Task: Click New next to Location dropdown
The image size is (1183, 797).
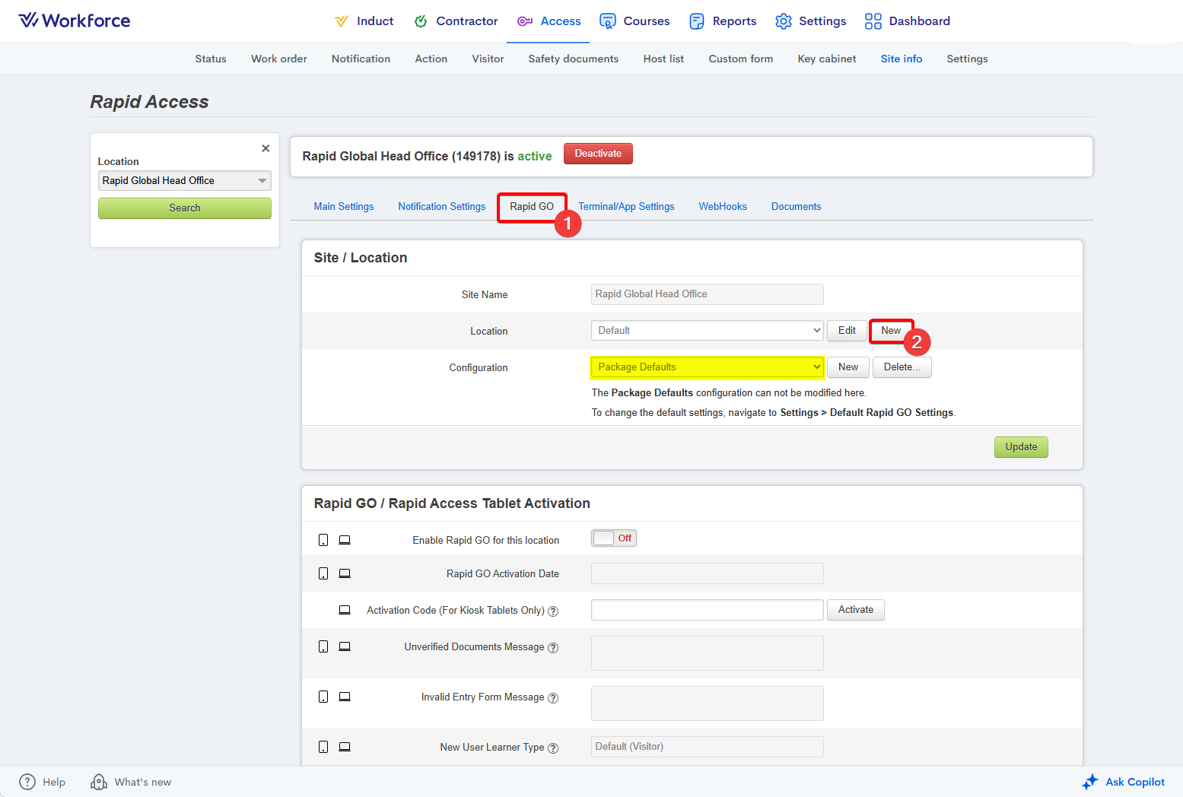Action: tap(891, 331)
